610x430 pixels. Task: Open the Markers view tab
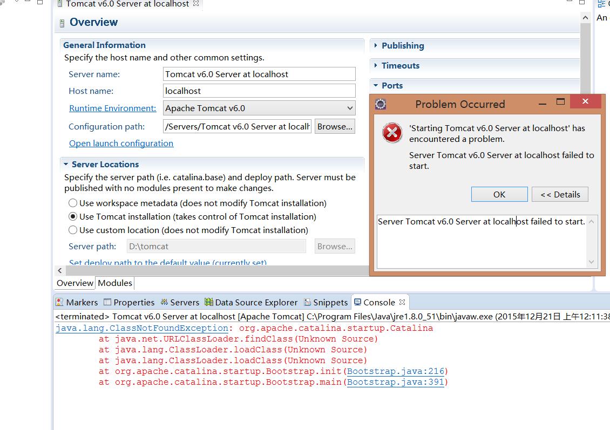(x=77, y=303)
